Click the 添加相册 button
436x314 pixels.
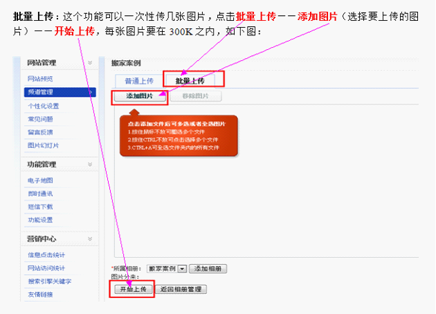[208, 268]
